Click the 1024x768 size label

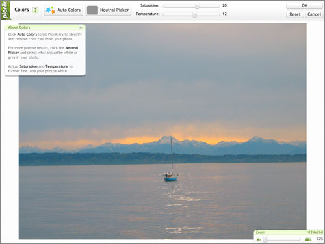click(x=315, y=232)
